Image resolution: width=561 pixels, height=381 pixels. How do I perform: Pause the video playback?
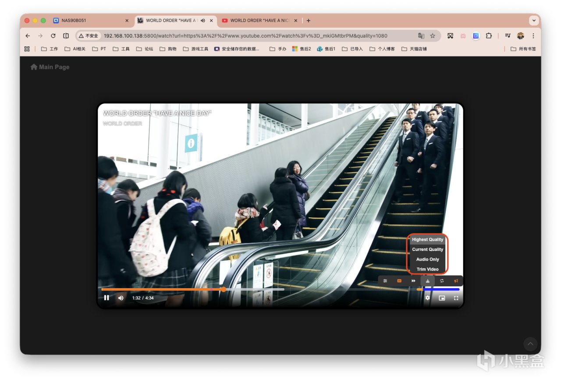(107, 298)
